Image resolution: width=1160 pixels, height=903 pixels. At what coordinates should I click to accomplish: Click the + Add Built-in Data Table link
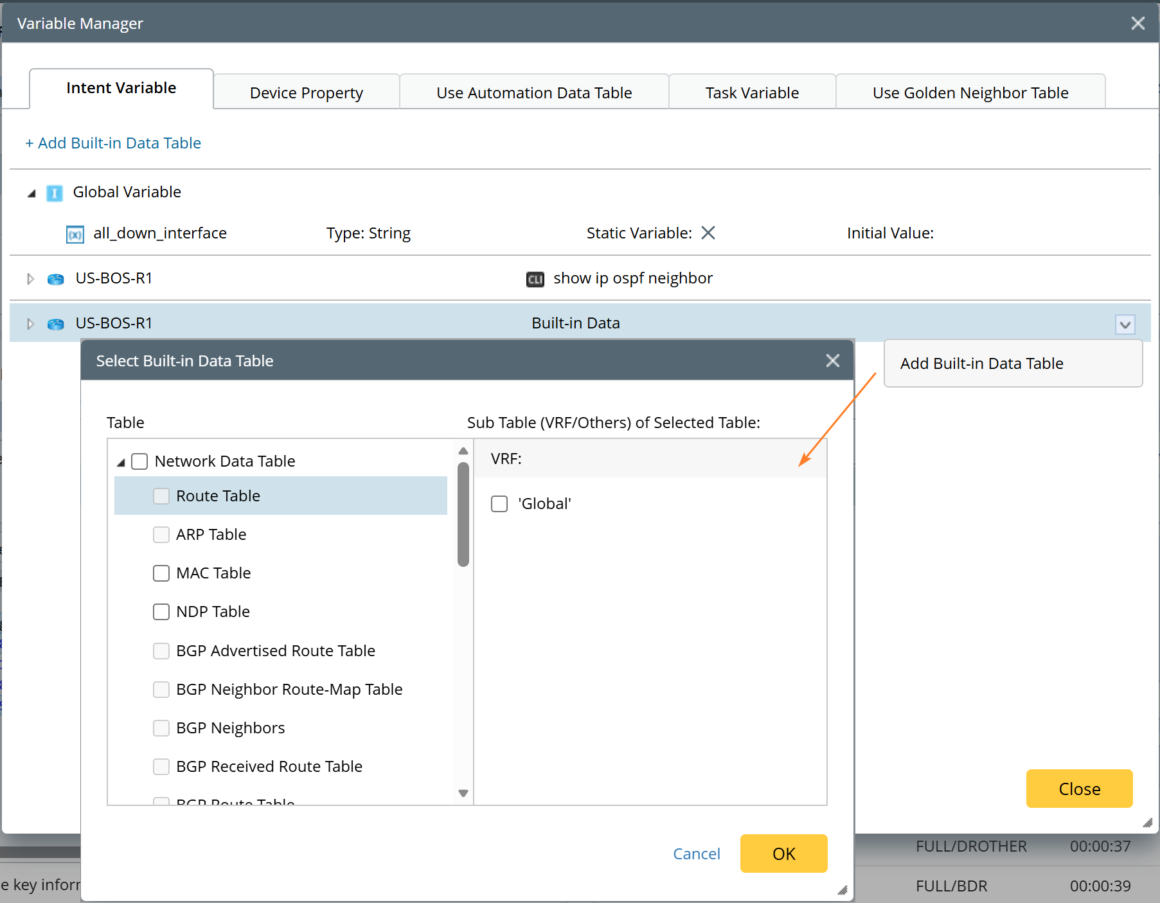(113, 143)
